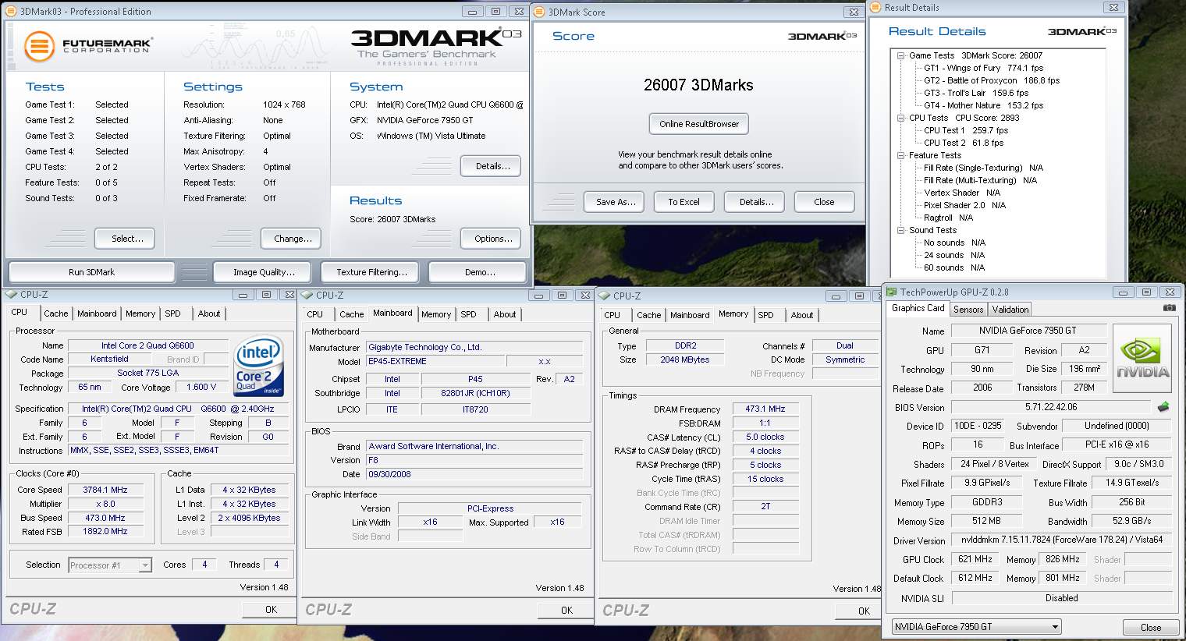Open the Mainboard tab in the left CPU-Z window
The height and width of the screenshot is (641, 1186).
click(97, 313)
